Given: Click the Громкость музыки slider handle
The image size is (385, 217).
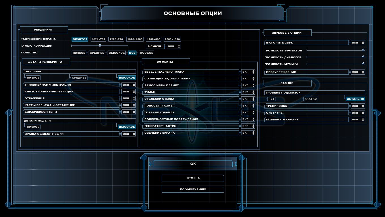Looking at the screenshot, I should tap(363, 64).
